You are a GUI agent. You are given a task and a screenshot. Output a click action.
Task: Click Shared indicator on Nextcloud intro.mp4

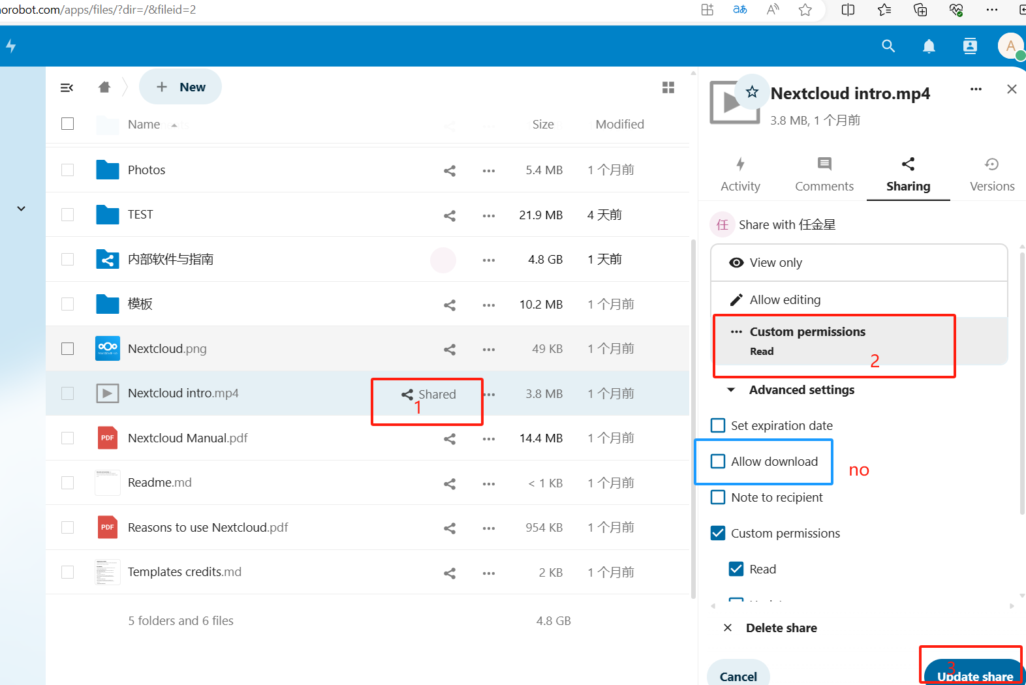pos(428,394)
